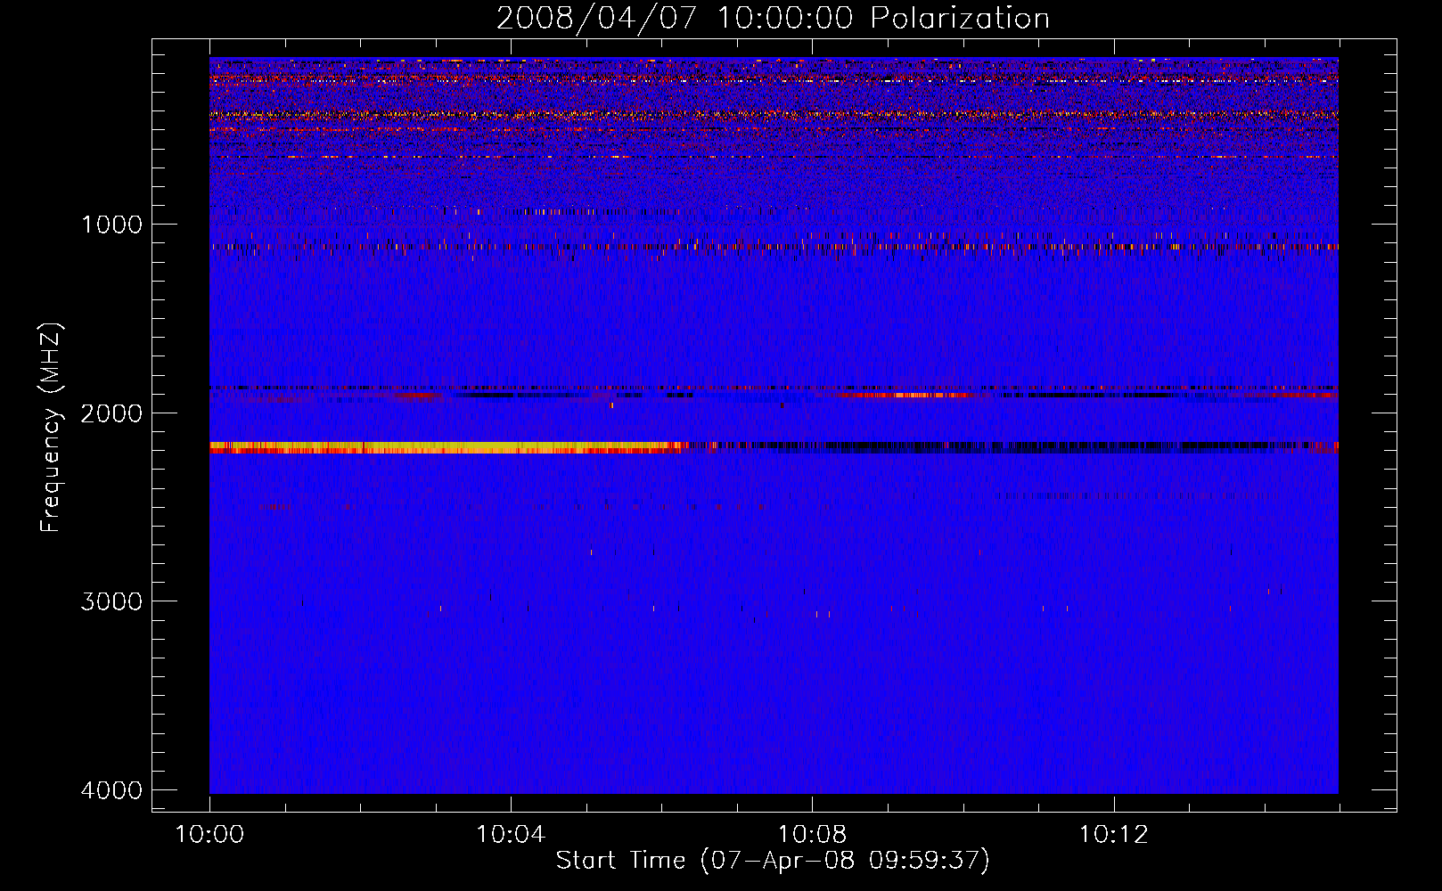Click the 1000 frequency tick label
Image resolution: width=1442 pixels, height=891 pixels.
(x=111, y=224)
